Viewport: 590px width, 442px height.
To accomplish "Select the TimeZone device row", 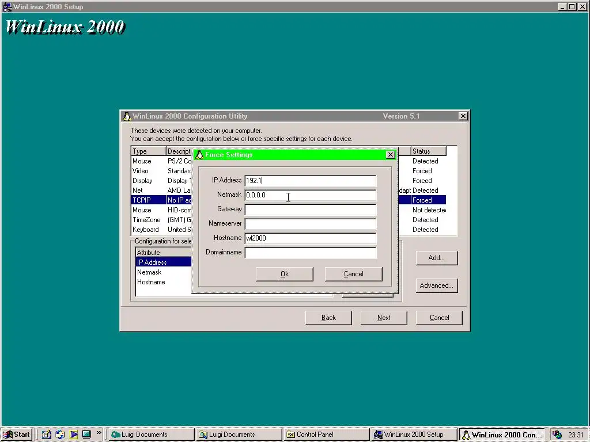I will tap(288, 219).
